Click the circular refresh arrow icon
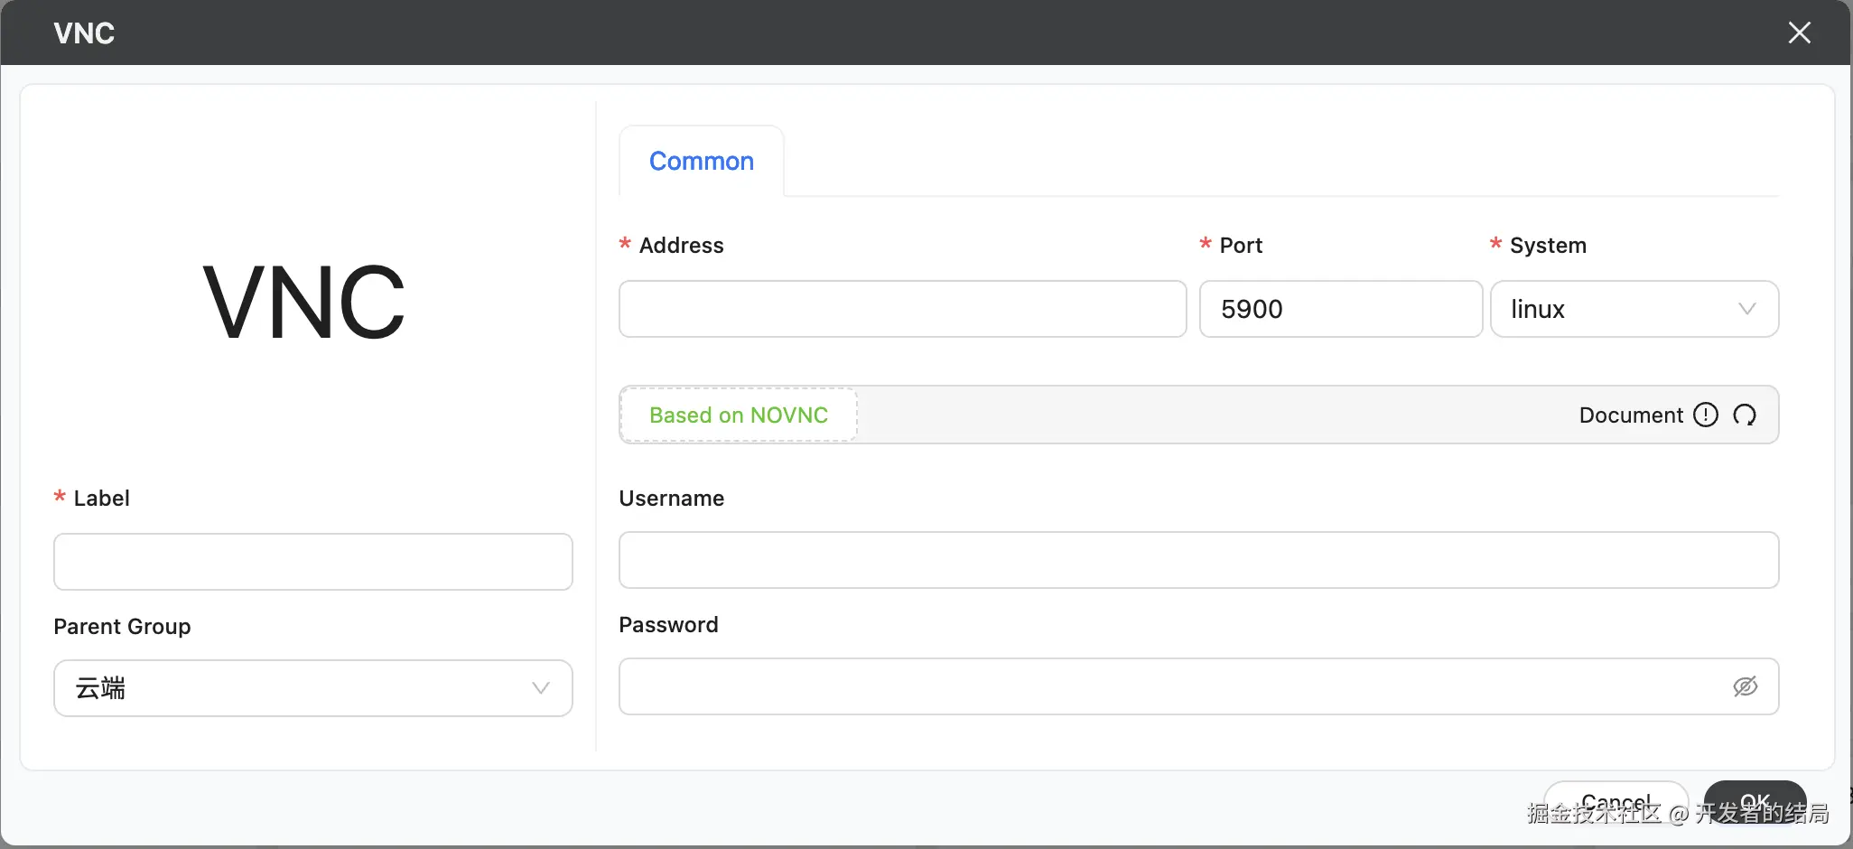 click(x=1745, y=415)
